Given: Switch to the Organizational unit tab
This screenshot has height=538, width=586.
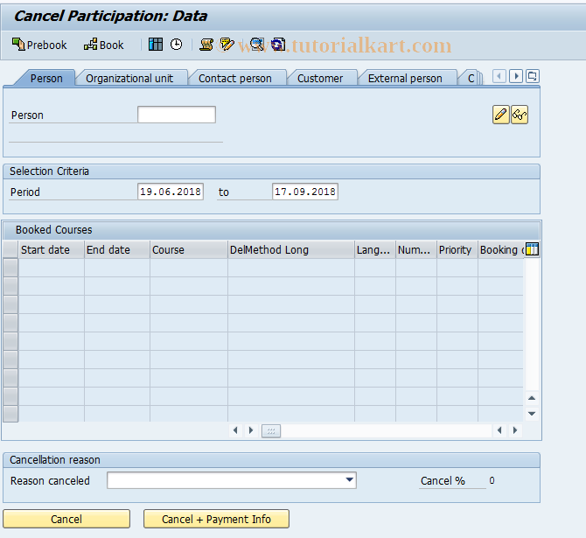Looking at the screenshot, I should coord(129,79).
